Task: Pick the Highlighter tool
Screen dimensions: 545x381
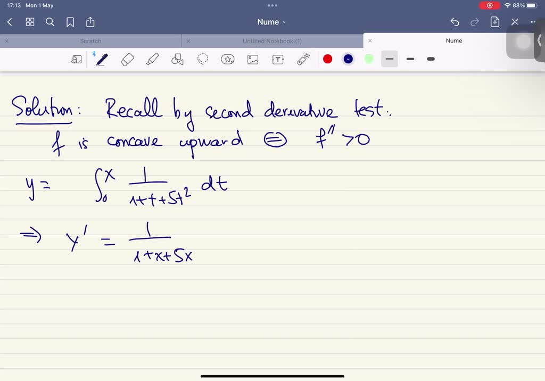Action: pos(152,59)
